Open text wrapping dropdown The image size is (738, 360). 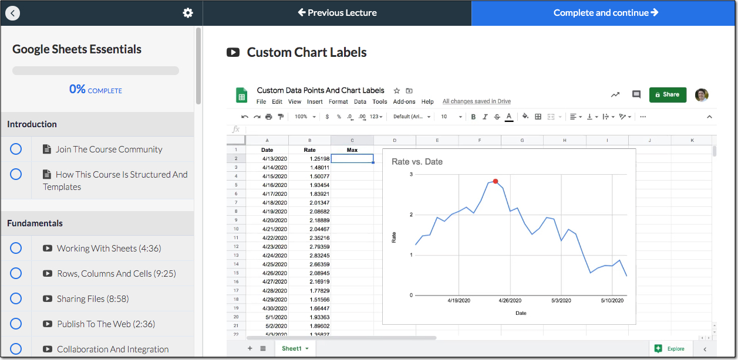[608, 117]
